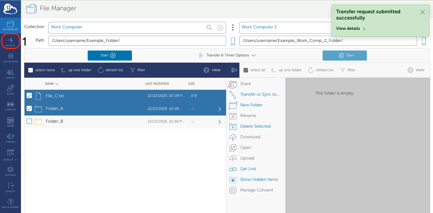Collapse the center actions menu panel
This screenshot has width=433, height=213.
[x=234, y=70]
